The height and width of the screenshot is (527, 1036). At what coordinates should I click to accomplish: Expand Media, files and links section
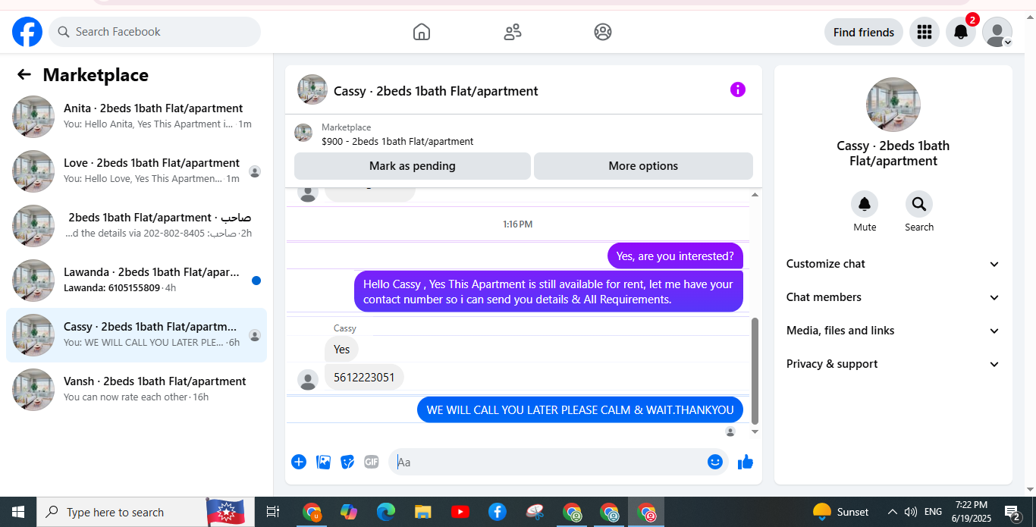[x=893, y=331]
